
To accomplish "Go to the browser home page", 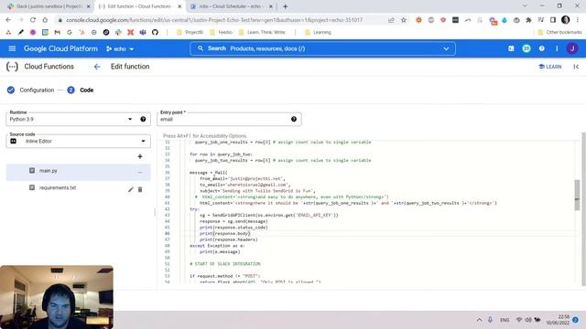I will 45,20.
